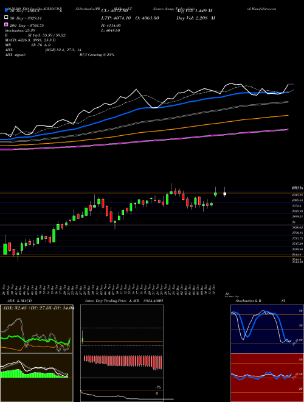Click the red RSI chart panel

coord(267,378)
